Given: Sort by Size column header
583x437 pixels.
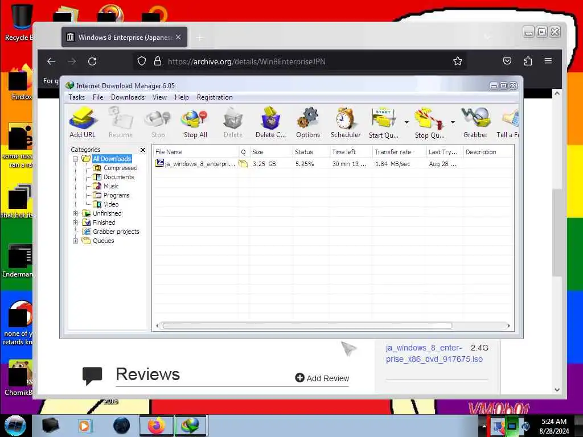Looking at the screenshot, I should 270,152.
